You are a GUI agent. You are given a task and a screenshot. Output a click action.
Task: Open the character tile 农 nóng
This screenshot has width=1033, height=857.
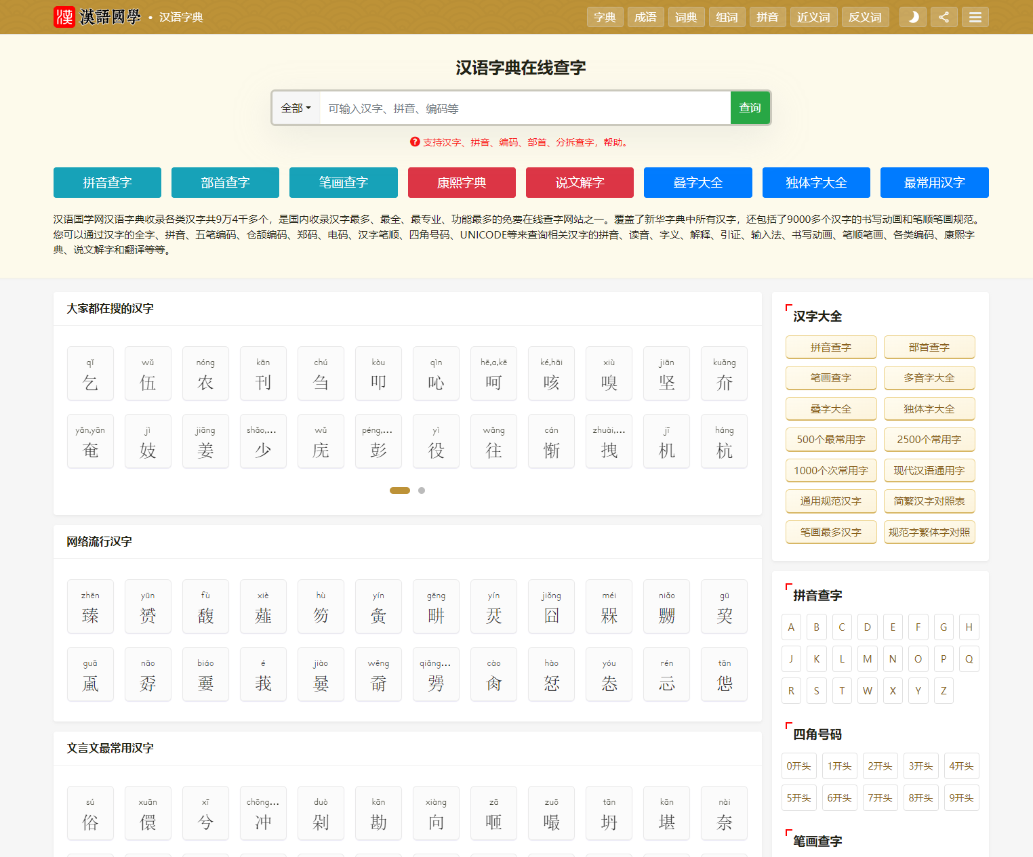[x=205, y=374]
